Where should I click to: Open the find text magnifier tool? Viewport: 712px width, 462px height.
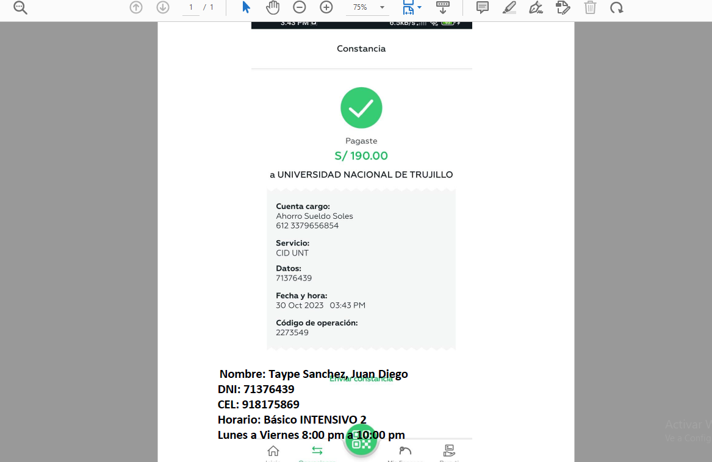coord(20,8)
